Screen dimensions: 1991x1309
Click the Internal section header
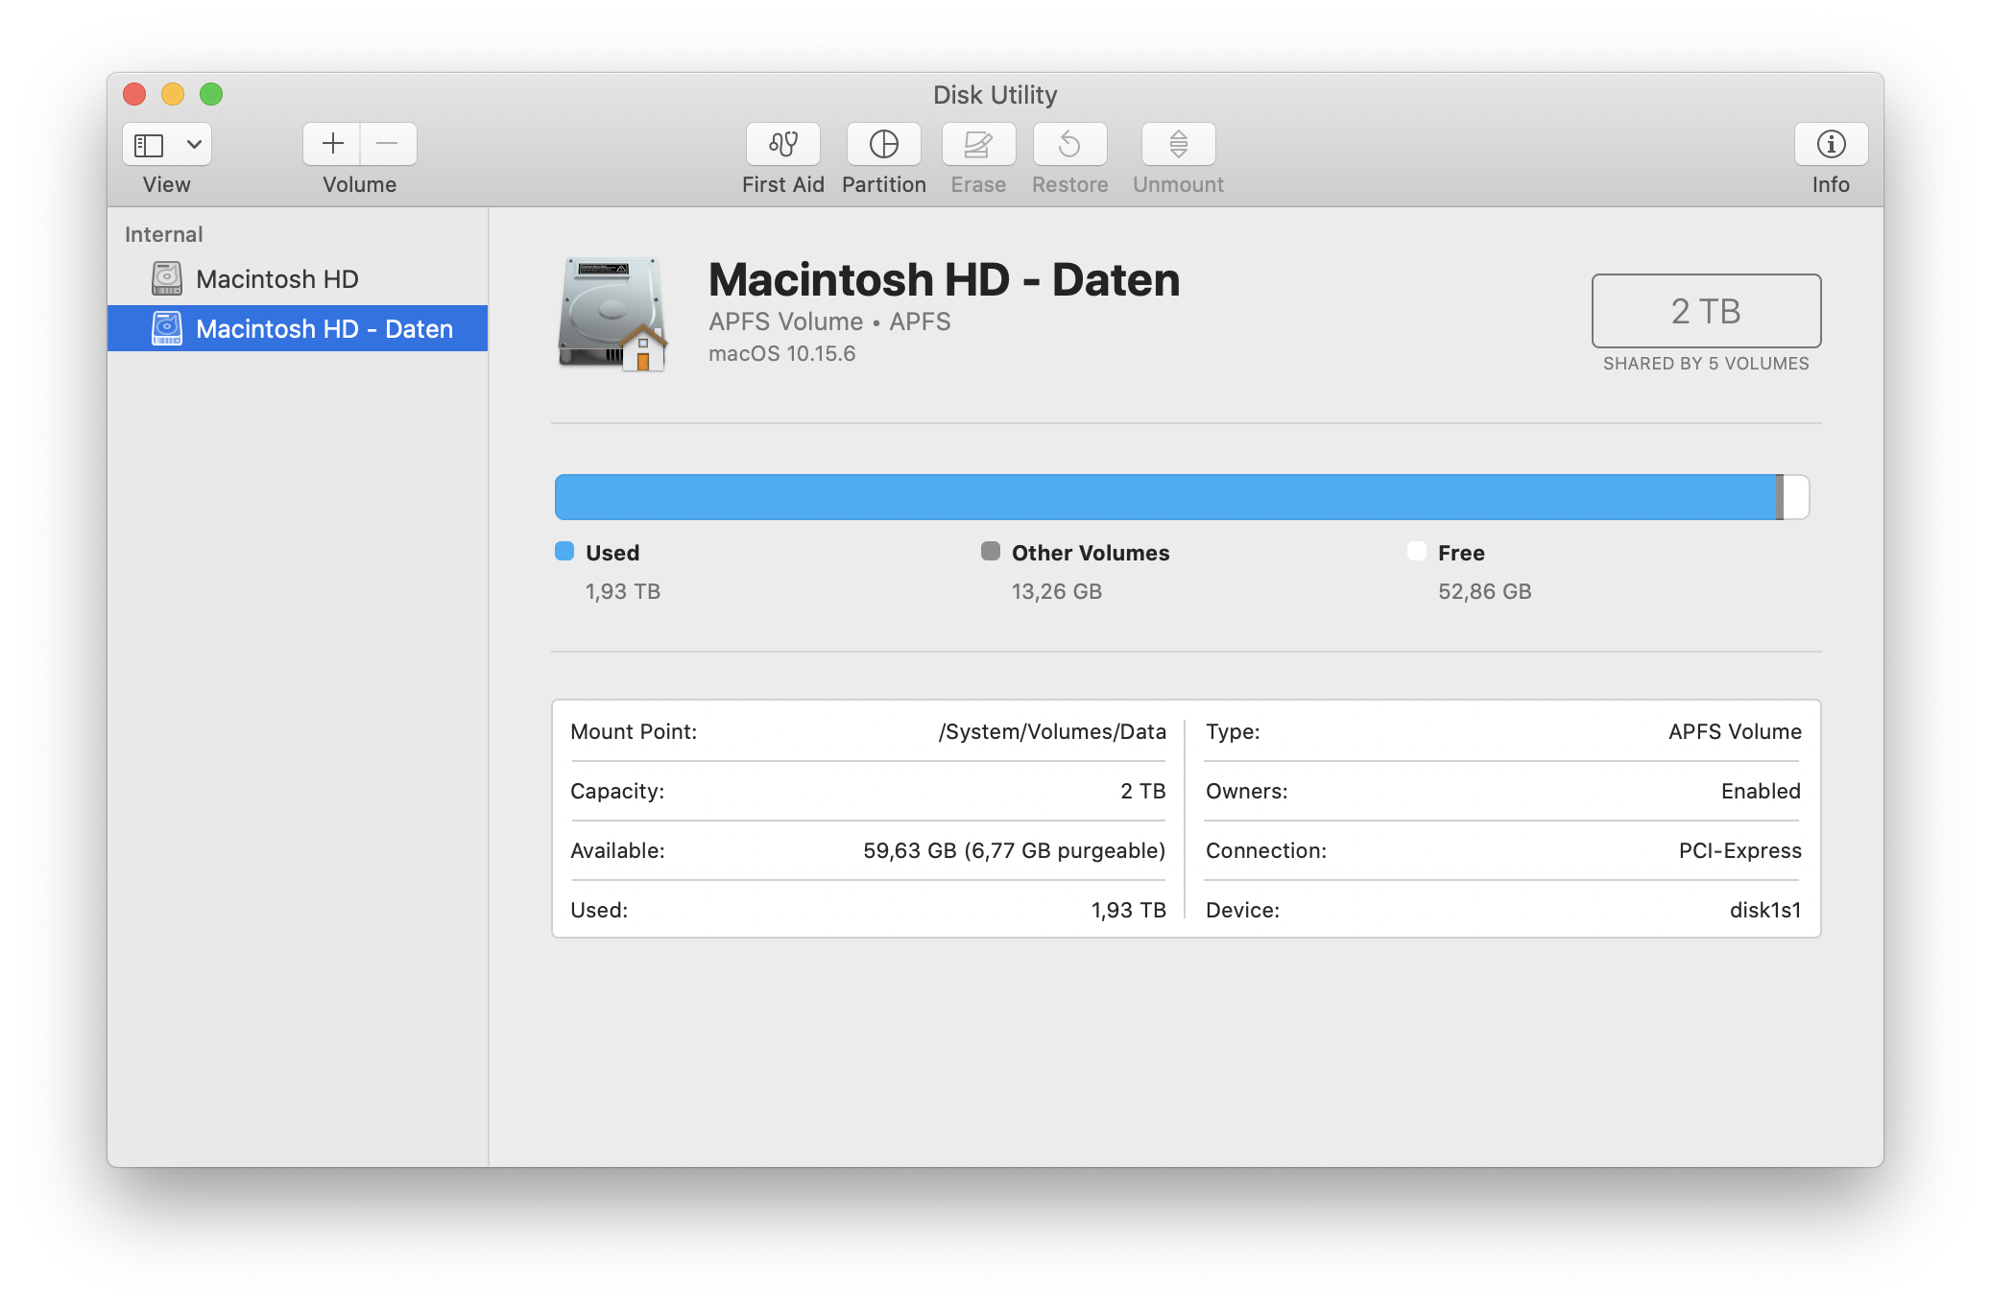(x=164, y=235)
